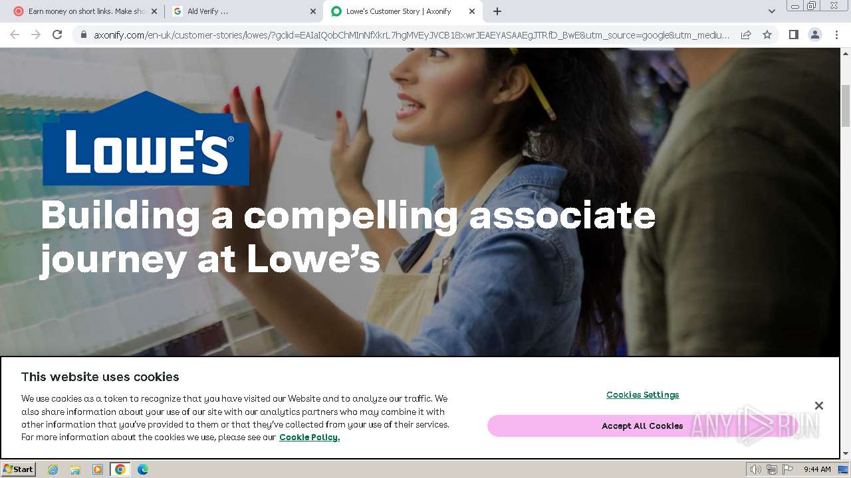Switch to the Earn money on short links tab
The width and height of the screenshot is (851, 478).
[x=86, y=11]
